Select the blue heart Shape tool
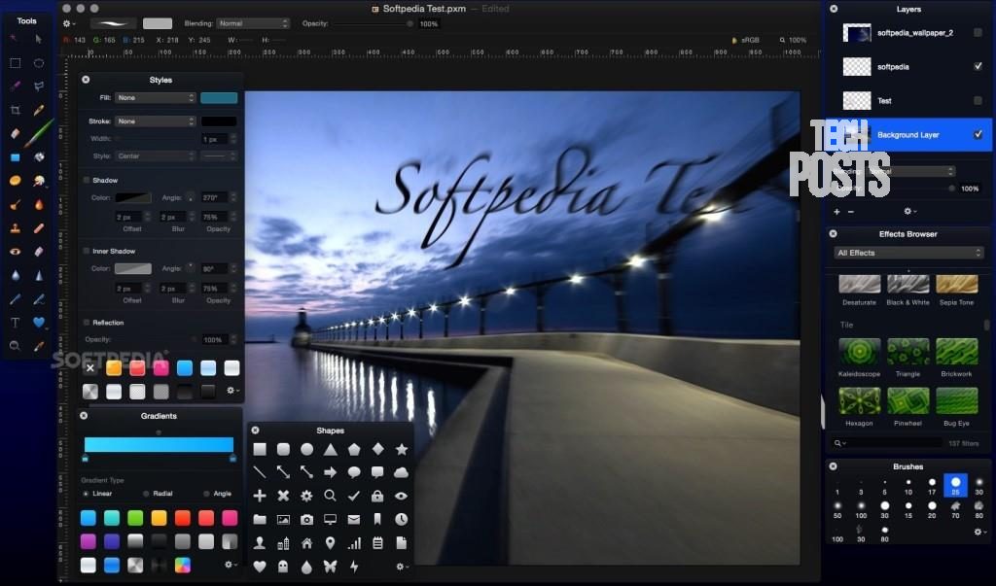This screenshot has width=996, height=586. [39, 323]
